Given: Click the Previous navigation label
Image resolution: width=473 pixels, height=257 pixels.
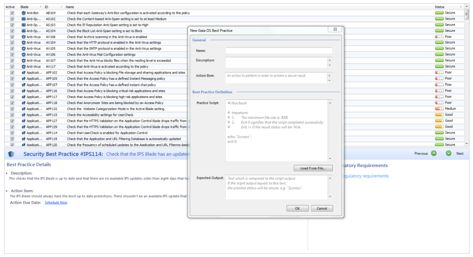Looking at the screenshot, I should click(421, 153).
